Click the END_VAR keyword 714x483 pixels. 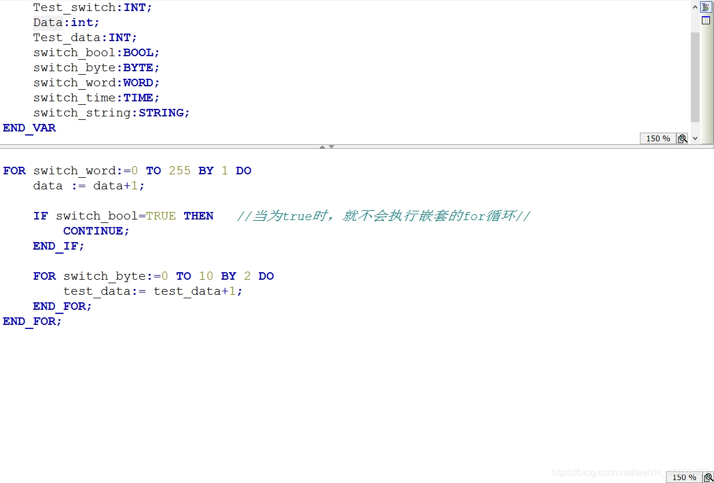tap(30, 128)
